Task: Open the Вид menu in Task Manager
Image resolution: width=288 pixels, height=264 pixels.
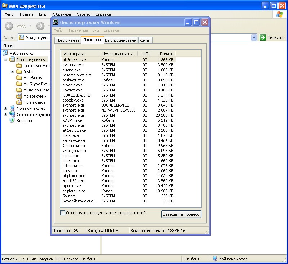Action: (x=95, y=30)
